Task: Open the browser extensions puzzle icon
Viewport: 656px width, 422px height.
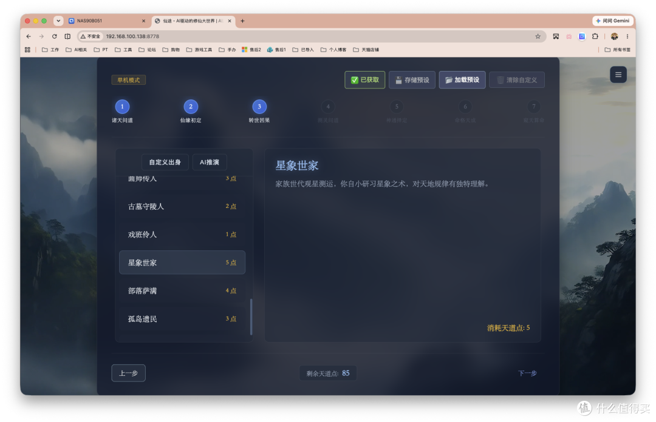Action: click(x=595, y=36)
